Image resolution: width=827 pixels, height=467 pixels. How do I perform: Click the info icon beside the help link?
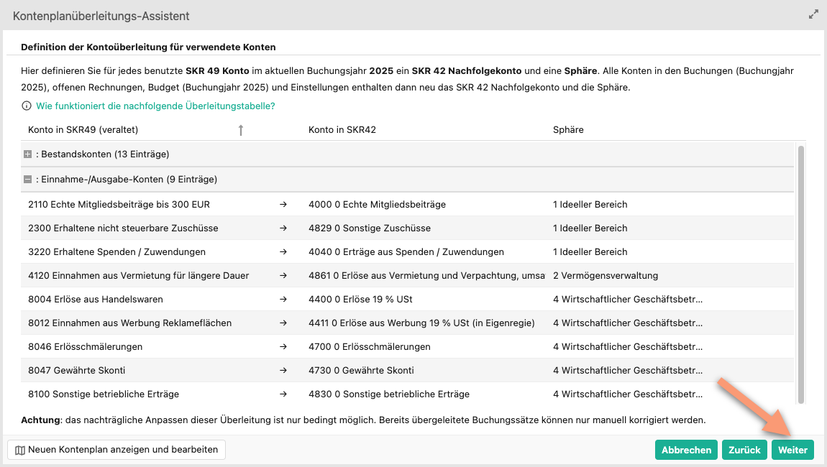[26, 106]
